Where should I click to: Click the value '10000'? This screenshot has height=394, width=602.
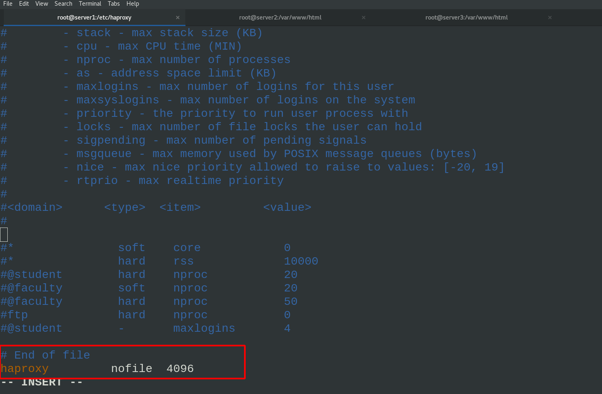click(301, 261)
